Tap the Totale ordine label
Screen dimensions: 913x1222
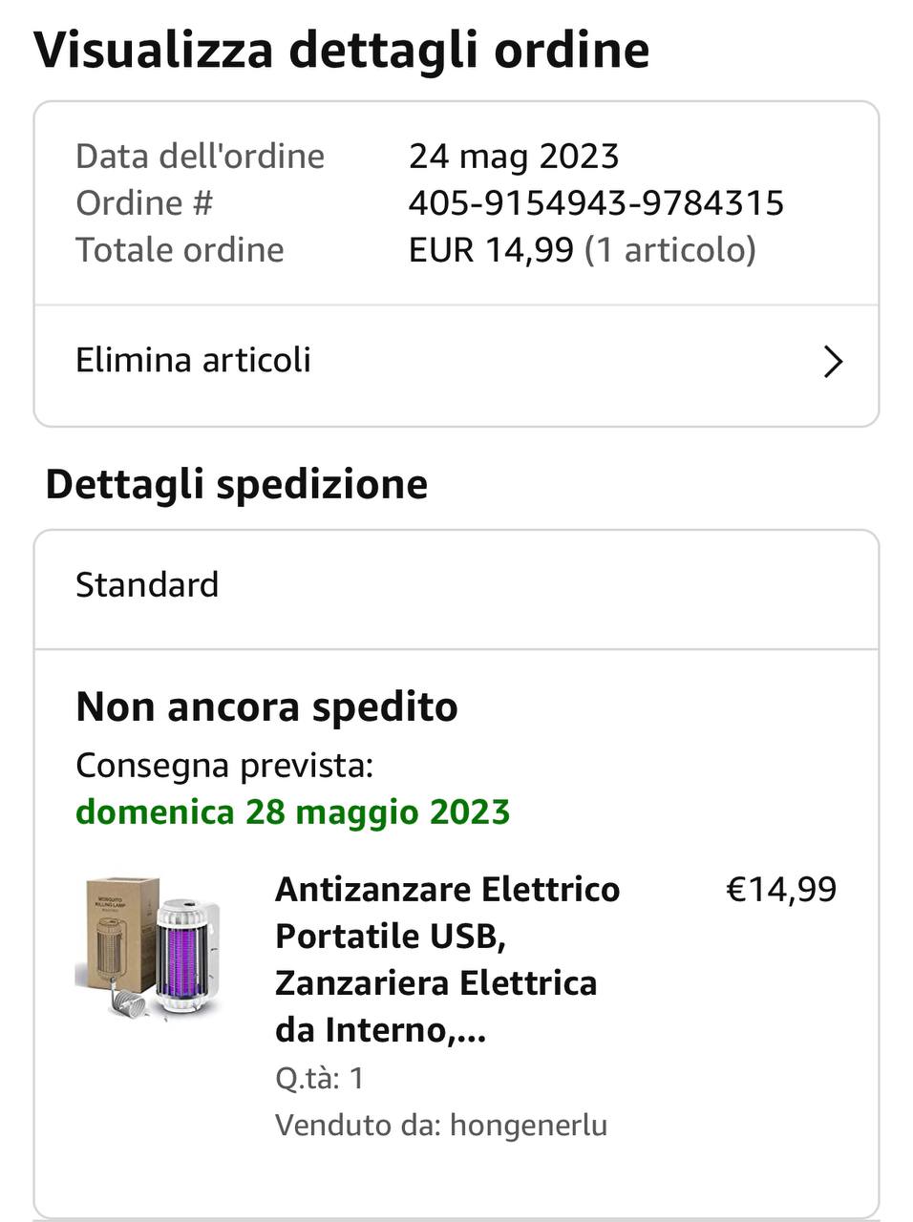pyautogui.click(x=180, y=249)
